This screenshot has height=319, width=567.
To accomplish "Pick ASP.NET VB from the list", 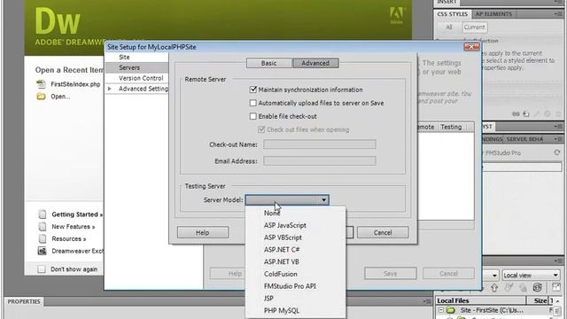I will click(282, 262).
